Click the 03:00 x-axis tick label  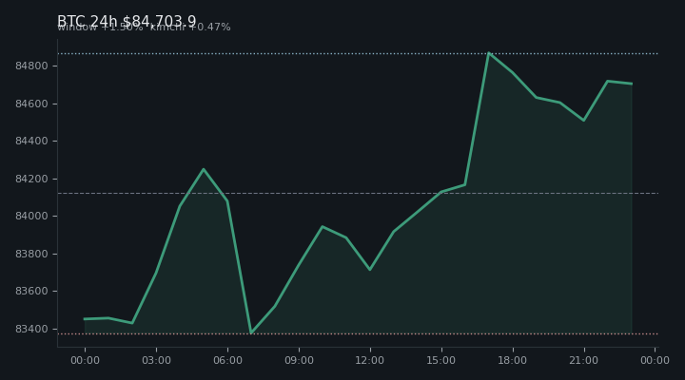156,360
